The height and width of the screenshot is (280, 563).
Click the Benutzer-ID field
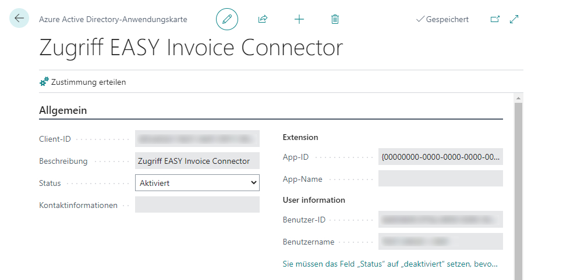[x=441, y=220]
